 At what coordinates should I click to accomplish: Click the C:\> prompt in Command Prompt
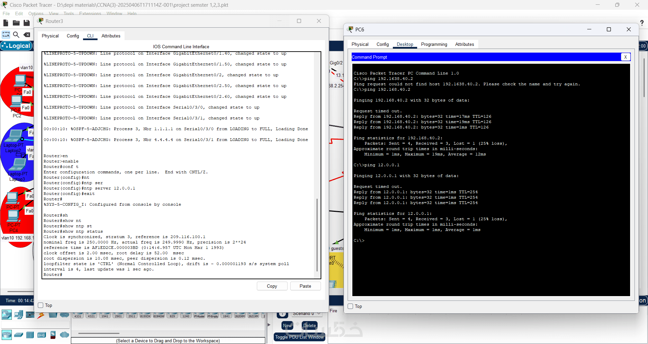coord(359,240)
